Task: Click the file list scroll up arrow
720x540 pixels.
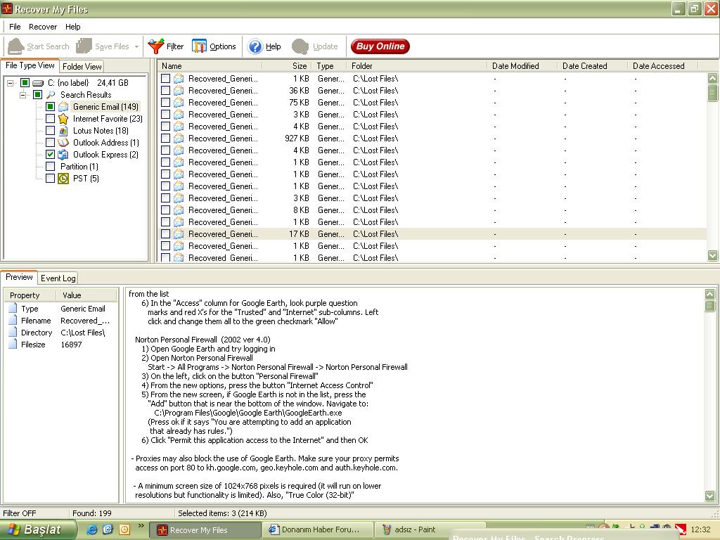Action: coord(713,78)
